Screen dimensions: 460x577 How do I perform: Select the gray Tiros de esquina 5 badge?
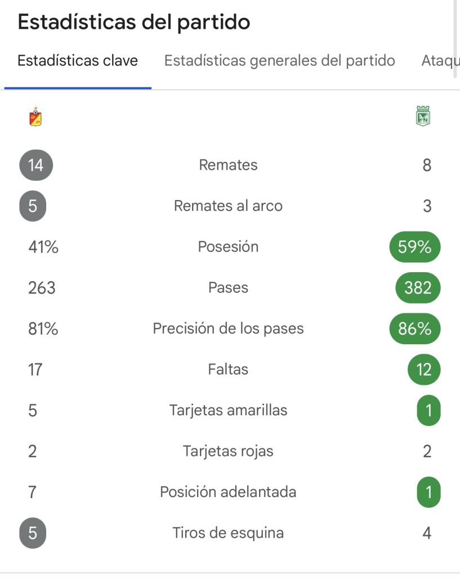33,533
